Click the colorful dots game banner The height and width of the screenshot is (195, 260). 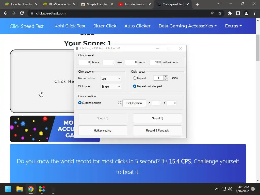point(42,129)
